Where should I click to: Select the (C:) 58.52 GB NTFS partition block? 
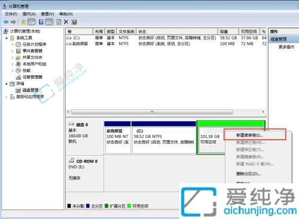(x=164, y=137)
